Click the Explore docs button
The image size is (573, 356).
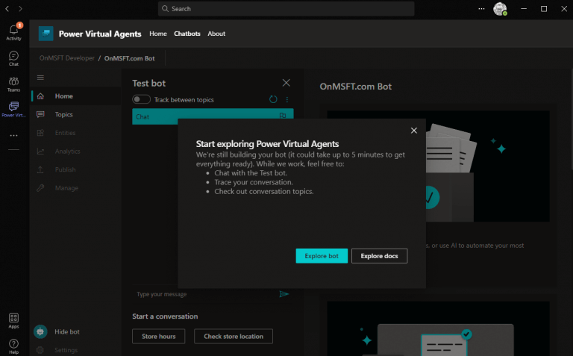[379, 256]
